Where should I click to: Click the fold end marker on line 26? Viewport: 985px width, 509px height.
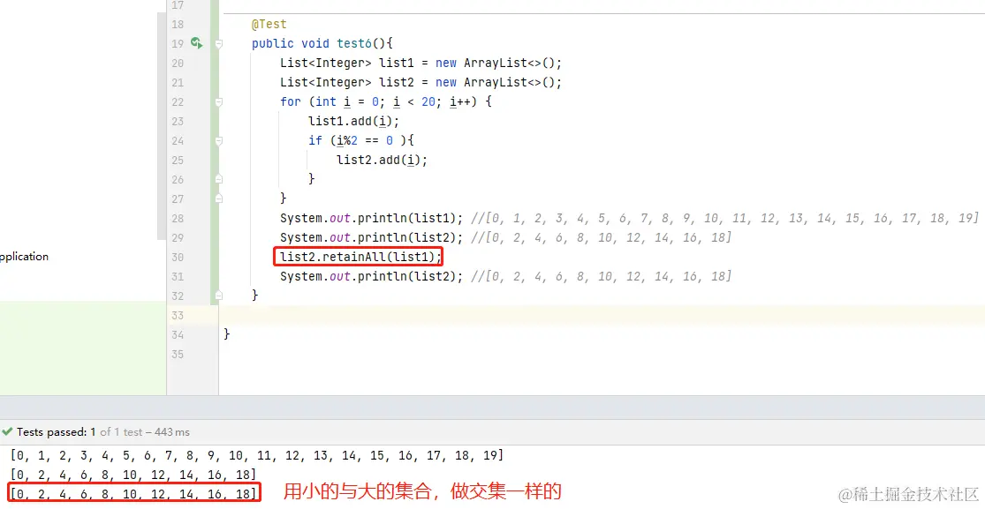point(218,179)
